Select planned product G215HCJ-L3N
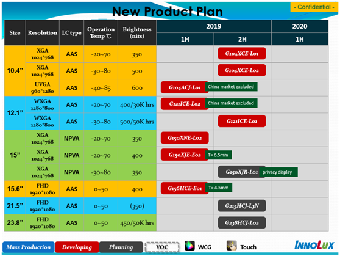340x256 pixels. click(242, 206)
